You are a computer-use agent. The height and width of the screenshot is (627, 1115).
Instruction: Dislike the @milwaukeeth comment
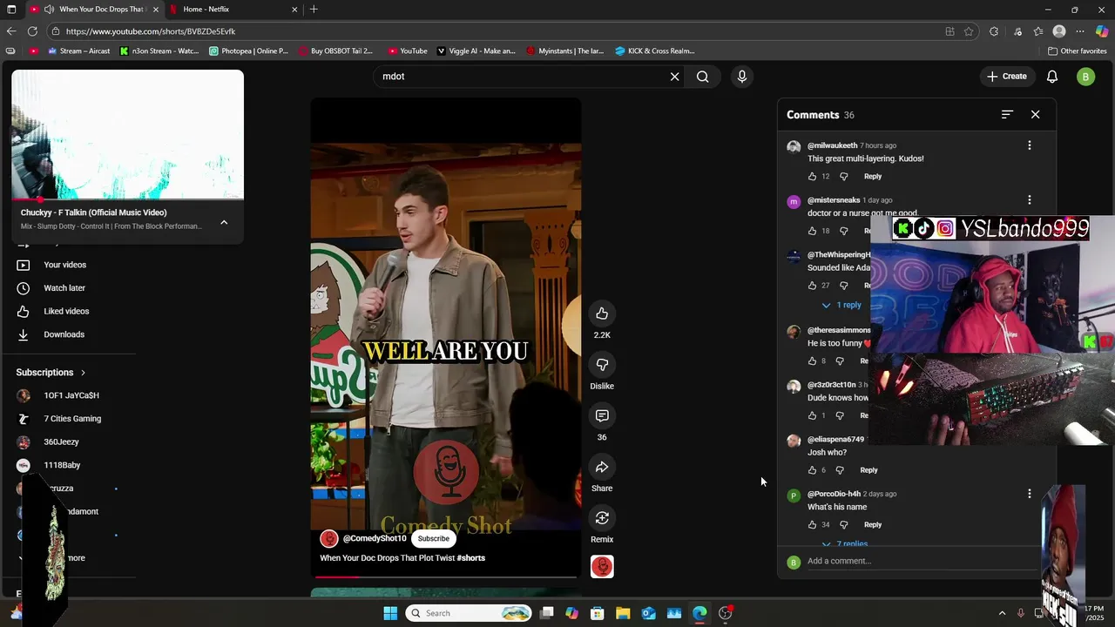[x=843, y=177]
